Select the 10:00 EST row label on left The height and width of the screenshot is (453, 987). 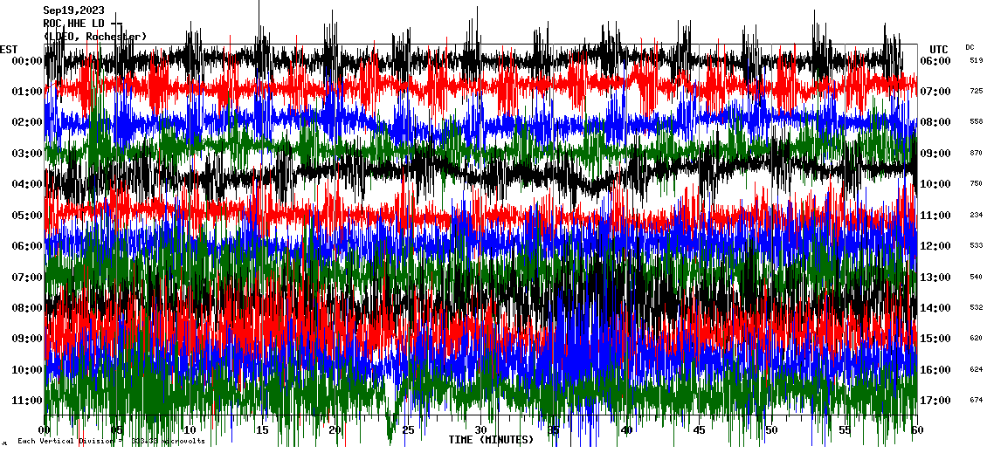point(27,369)
